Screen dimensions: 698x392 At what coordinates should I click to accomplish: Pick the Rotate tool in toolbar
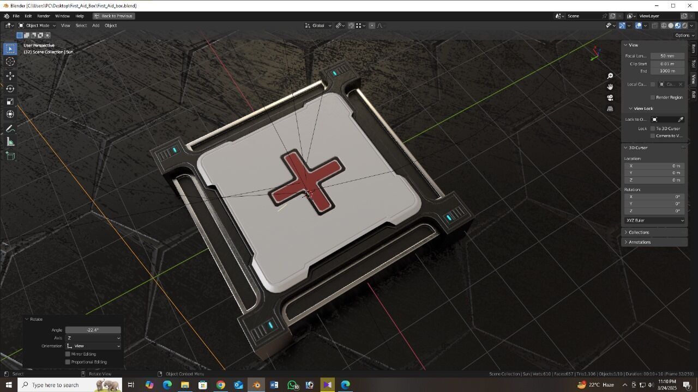tap(10, 88)
